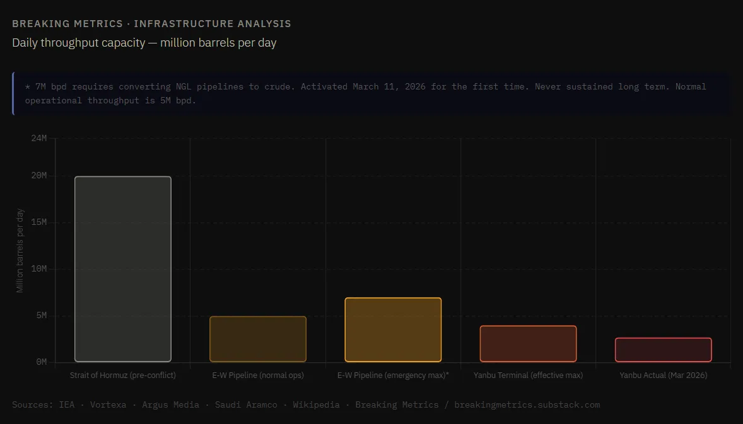The height and width of the screenshot is (424, 743).
Task: Click the 24M y-axis tick label
Action: tap(38, 138)
